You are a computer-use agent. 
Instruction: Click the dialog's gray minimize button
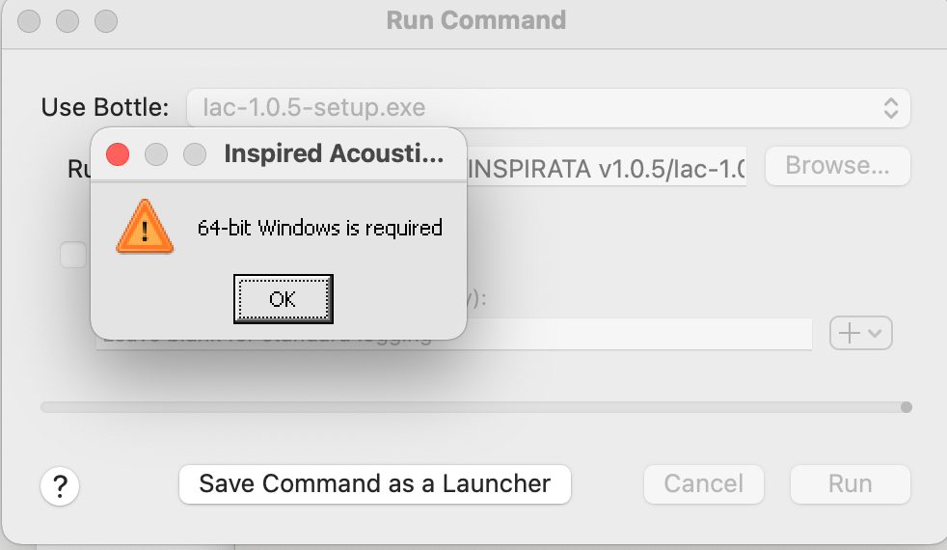coord(156,154)
